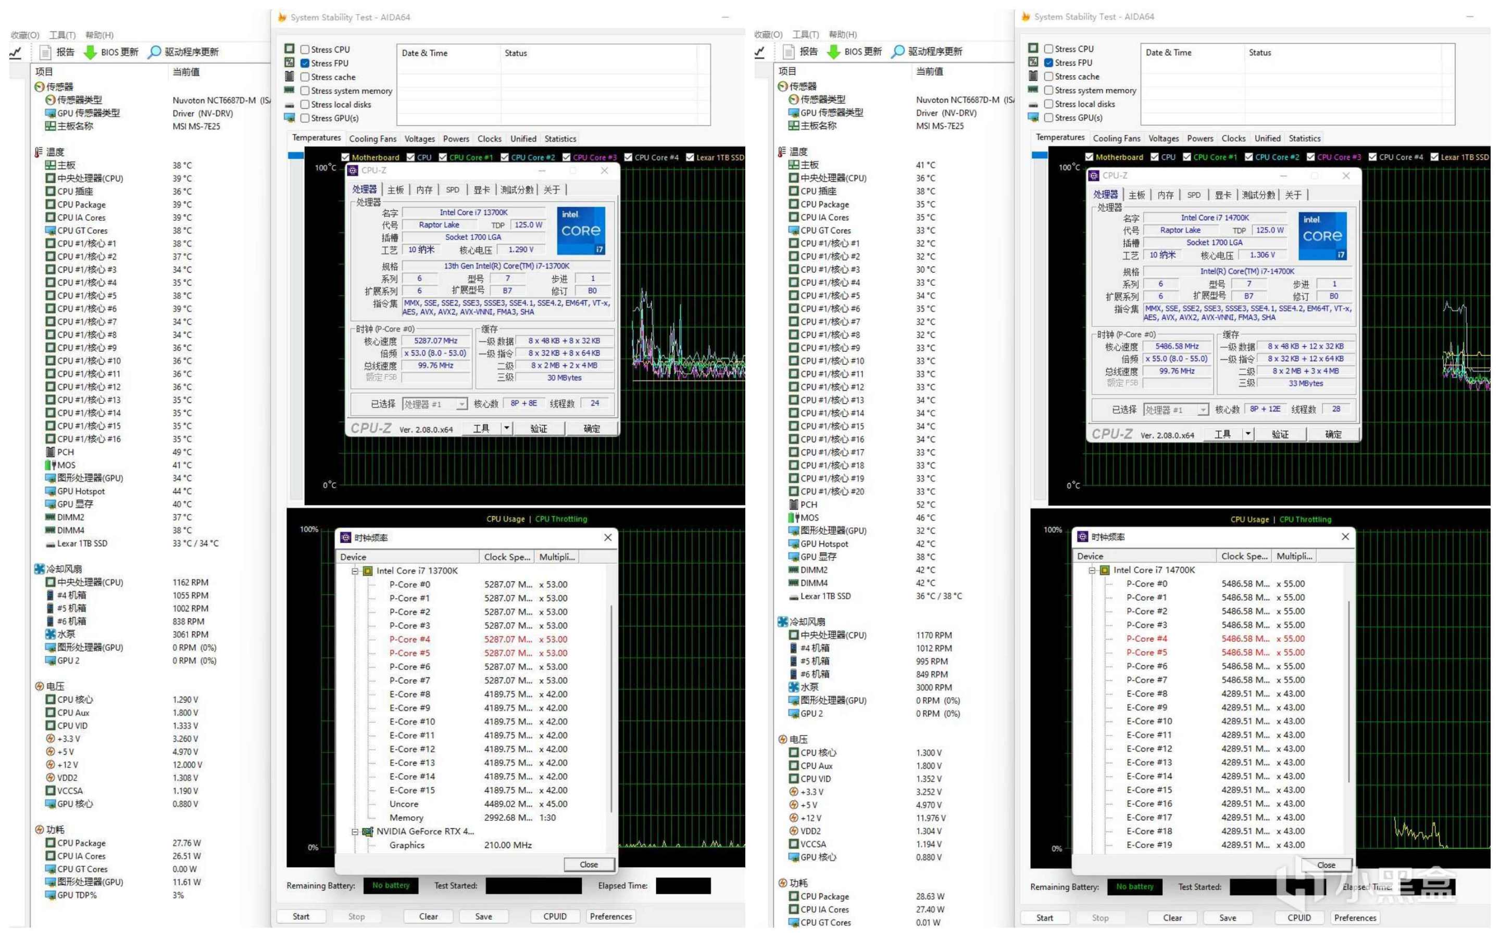Viewport: 1500px width, 937px height.
Task: Click the Intel Core i7 logo in CPU-Z
Action: coord(580,231)
